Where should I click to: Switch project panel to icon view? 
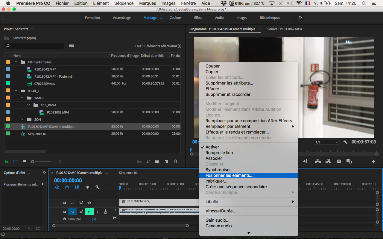tap(25, 162)
